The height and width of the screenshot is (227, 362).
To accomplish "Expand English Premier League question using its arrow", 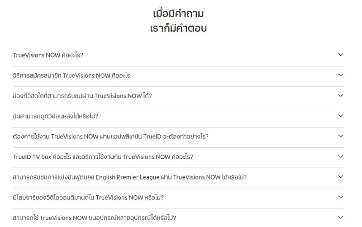I will pyautogui.click(x=341, y=177).
